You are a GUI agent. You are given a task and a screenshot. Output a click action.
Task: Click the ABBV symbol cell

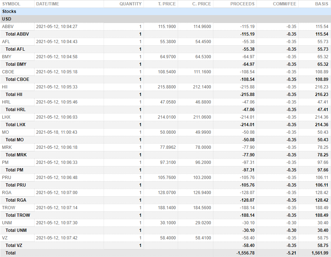tap(8, 27)
